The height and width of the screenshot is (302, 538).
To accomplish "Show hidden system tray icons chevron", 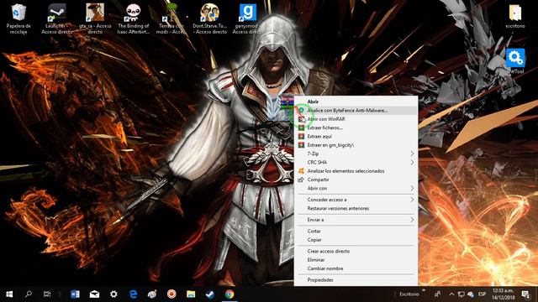I will pyautogui.click(x=451, y=294).
